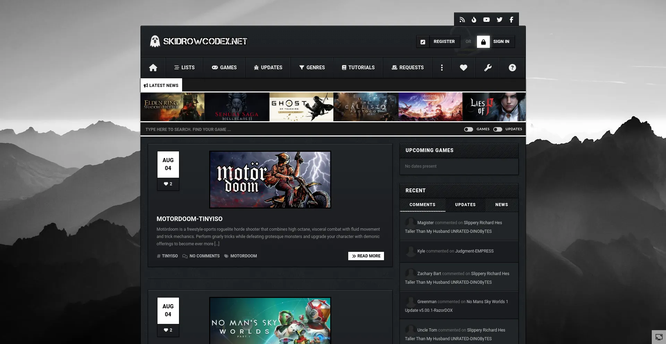
Task: Open the question mark help icon
Action: click(512, 68)
